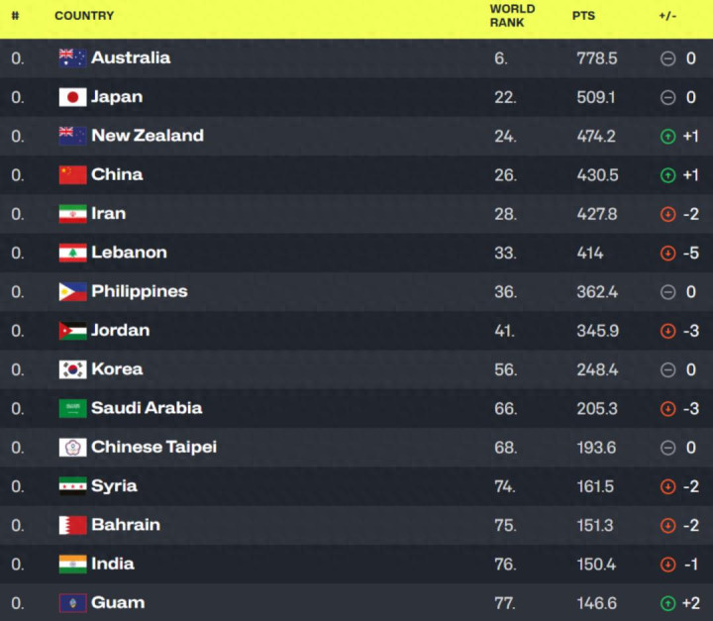Click India's points value 150.4
The image size is (713, 621).
[x=595, y=564]
